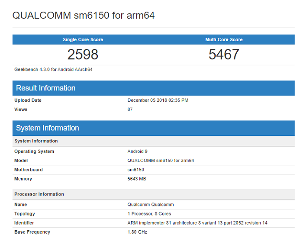Select the ARM implementer Identifier value
The height and width of the screenshot is (241, 303).
pos(197,223)
